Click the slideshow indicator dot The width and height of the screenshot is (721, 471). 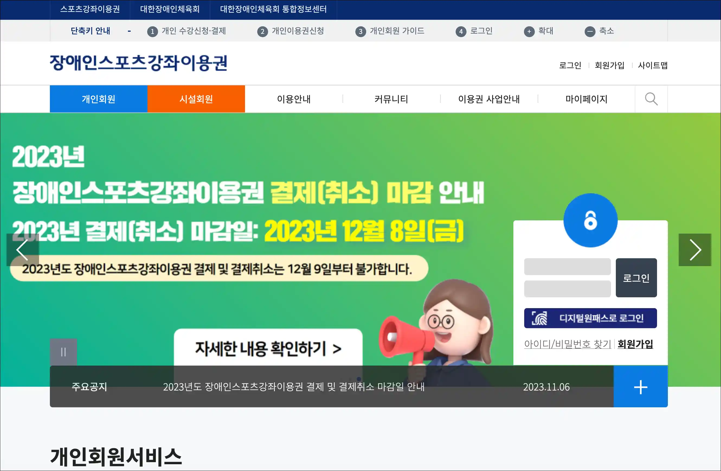click(x=359, y=379)
